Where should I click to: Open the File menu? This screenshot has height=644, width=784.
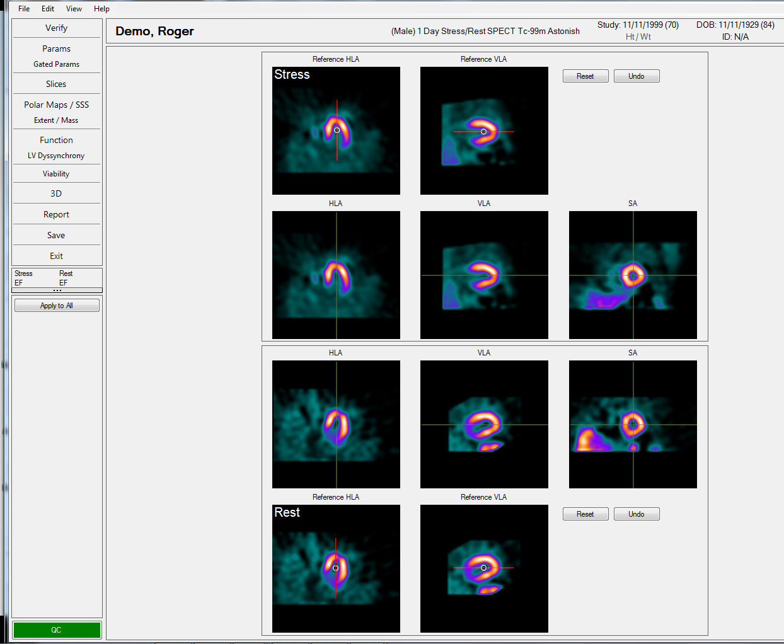tap(24, 9)
